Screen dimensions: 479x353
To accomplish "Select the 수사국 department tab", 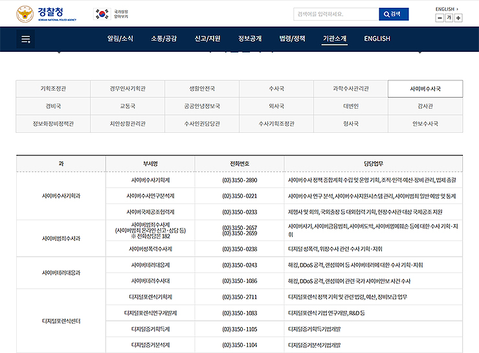I will (276, 89).
